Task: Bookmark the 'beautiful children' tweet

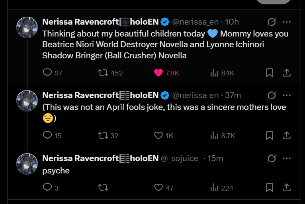Action: (x=270, y=73)
